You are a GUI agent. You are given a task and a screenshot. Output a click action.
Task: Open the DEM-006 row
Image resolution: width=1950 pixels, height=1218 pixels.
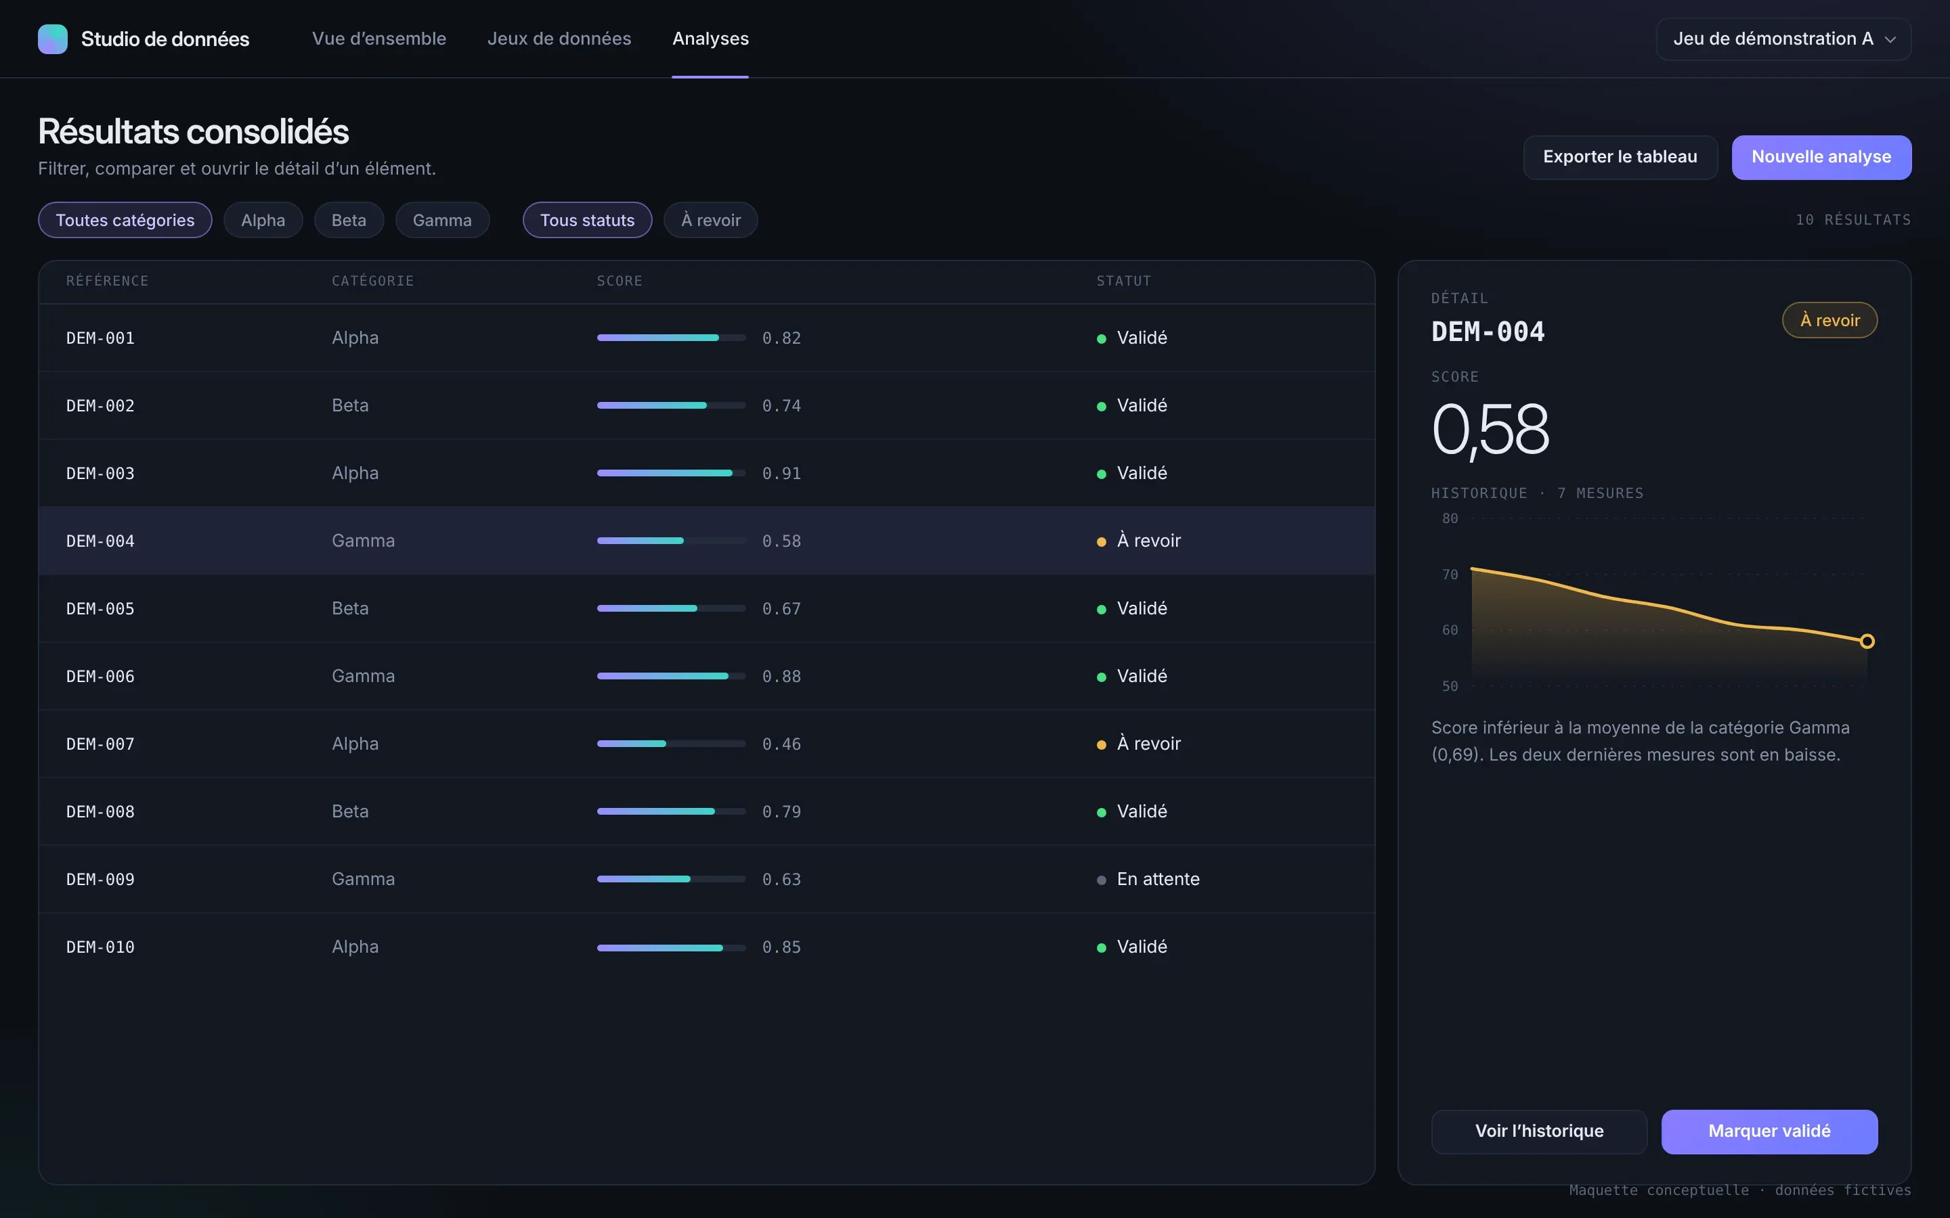[707, 676]
